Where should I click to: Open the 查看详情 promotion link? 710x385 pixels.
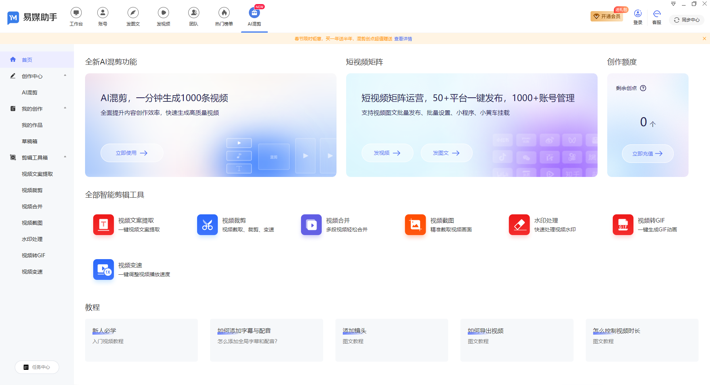click(403, 38)
